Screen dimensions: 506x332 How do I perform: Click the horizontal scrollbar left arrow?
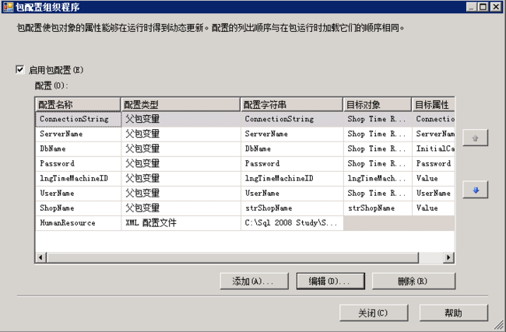coord(40,257)
